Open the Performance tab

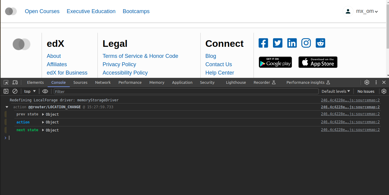pyautogui.click(x=130, y=82)
